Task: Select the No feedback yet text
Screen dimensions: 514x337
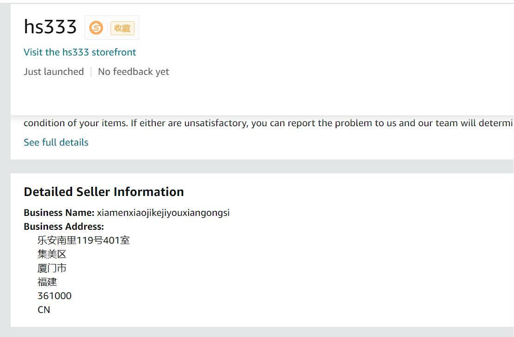Action: point(133,72)
